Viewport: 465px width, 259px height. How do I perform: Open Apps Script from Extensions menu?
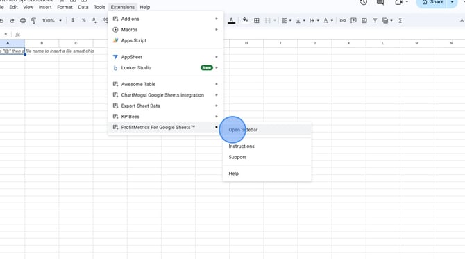tap(165, 40)
